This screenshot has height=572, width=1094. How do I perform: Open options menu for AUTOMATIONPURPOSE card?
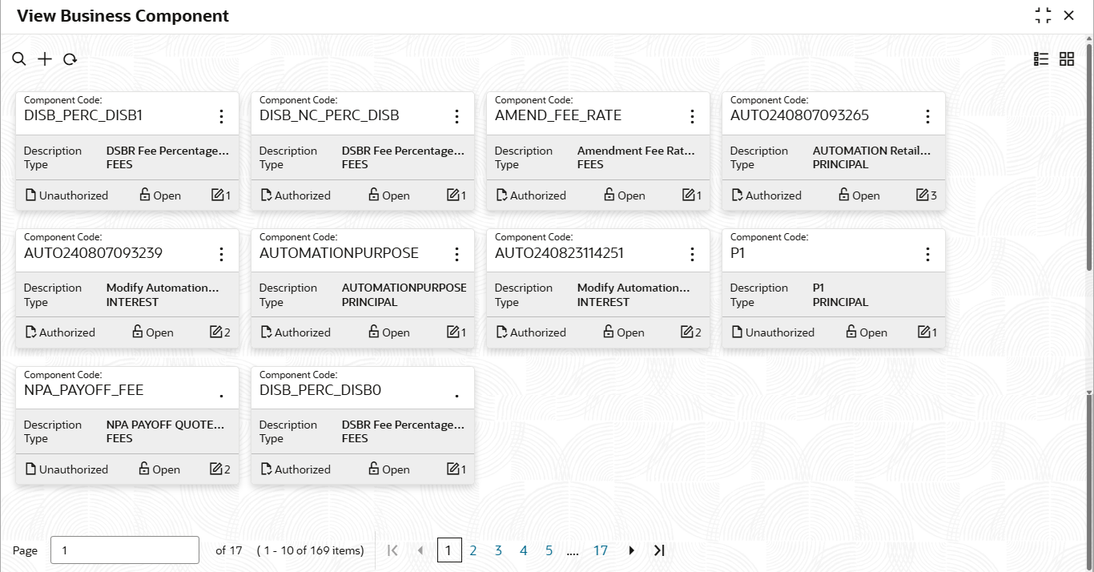[x=457, y=254]
